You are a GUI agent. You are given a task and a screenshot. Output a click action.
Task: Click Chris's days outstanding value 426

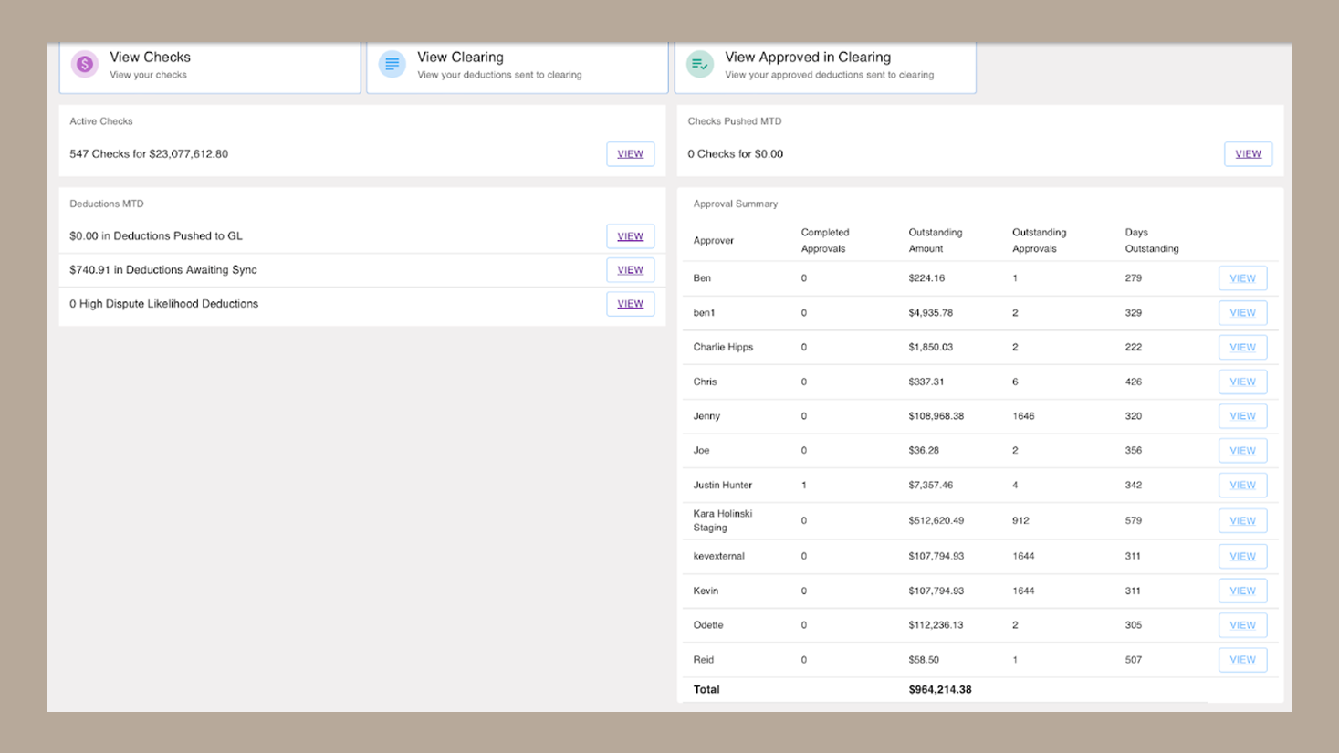pyautogui.click(x=1134, y=382)
